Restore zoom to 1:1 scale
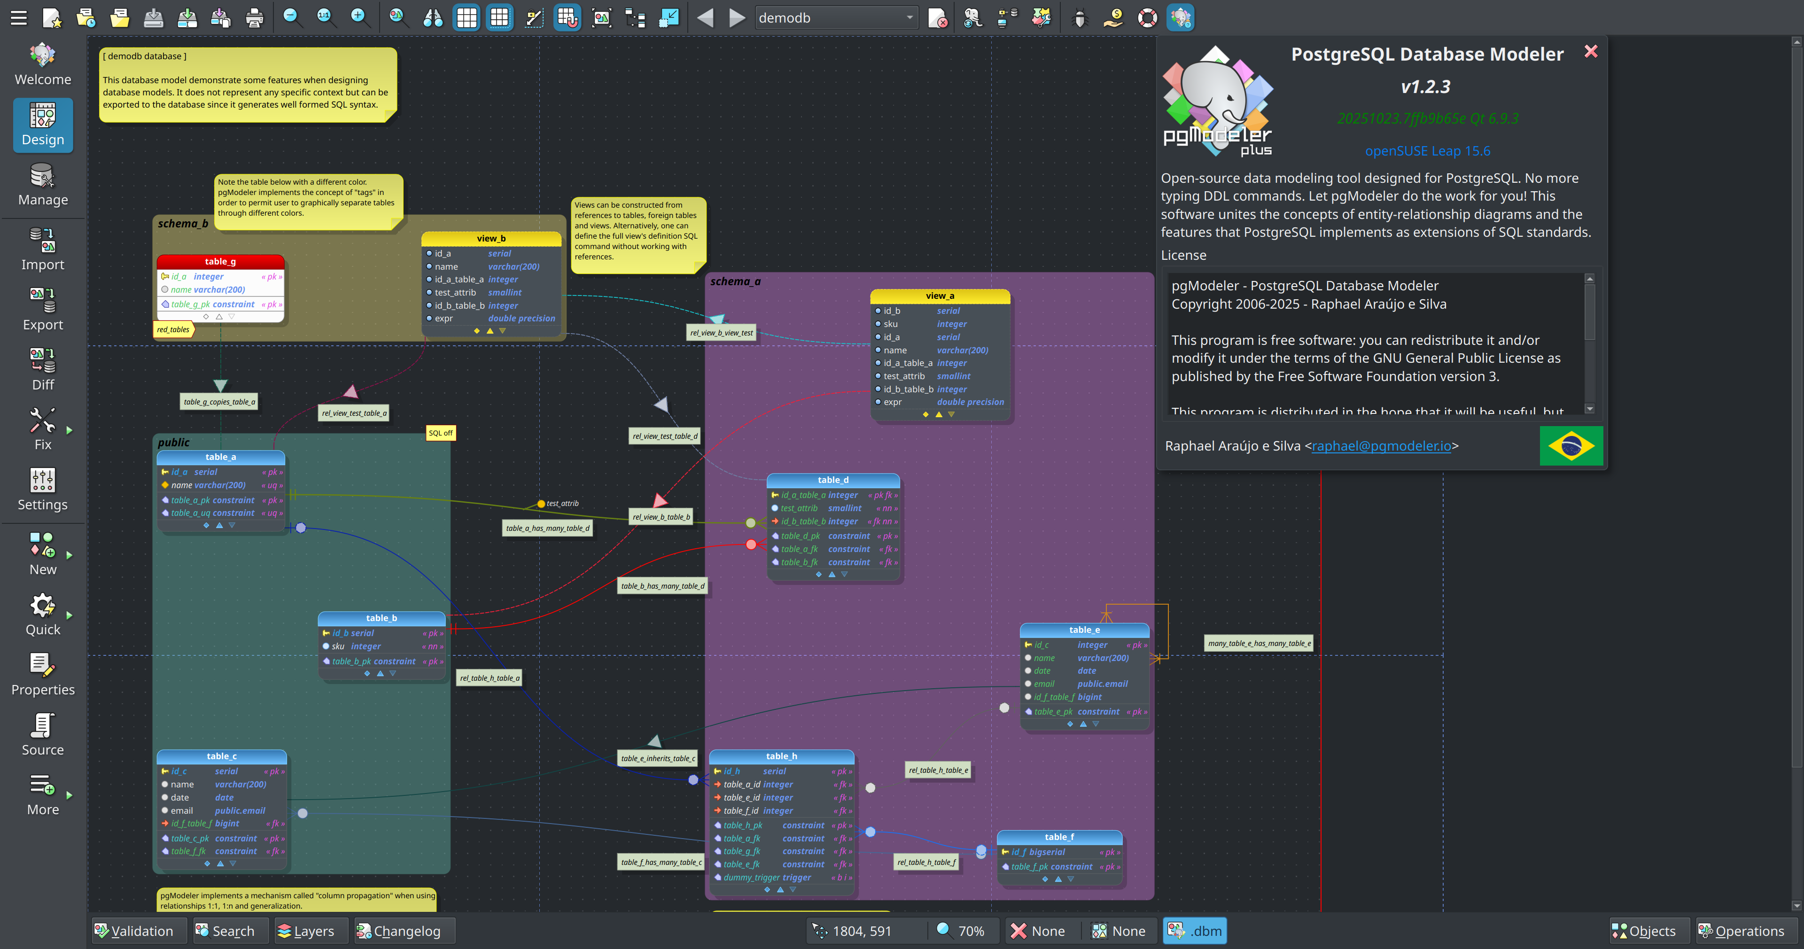Viewport: 1804px width, 949px height. (325, 17)
